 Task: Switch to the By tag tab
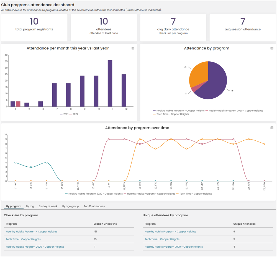[x=30, y=206]
